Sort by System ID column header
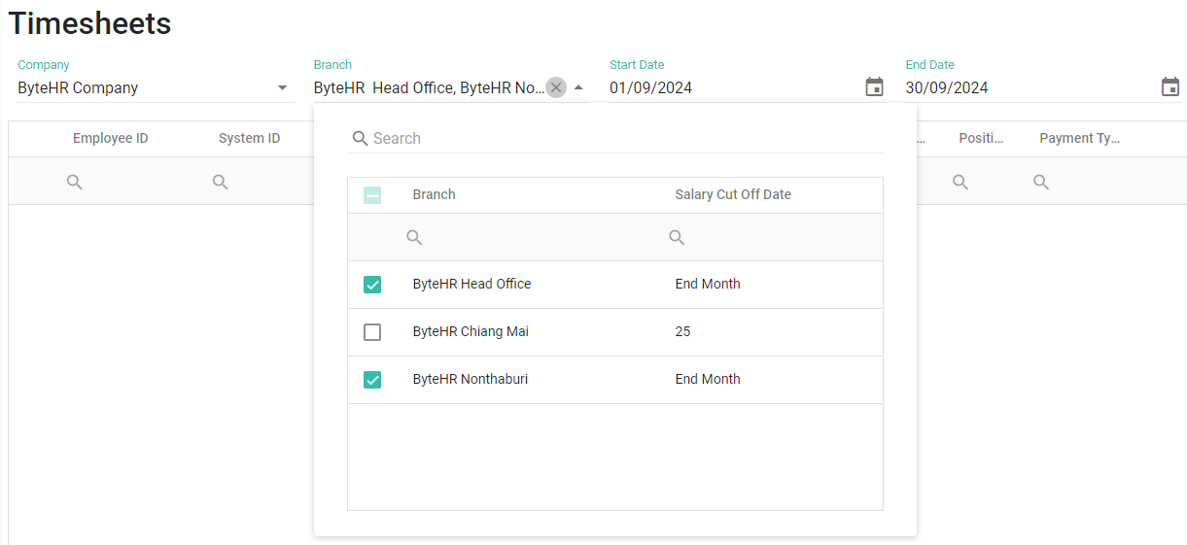This screenshot has width=1187, height=545. point(249,138)
